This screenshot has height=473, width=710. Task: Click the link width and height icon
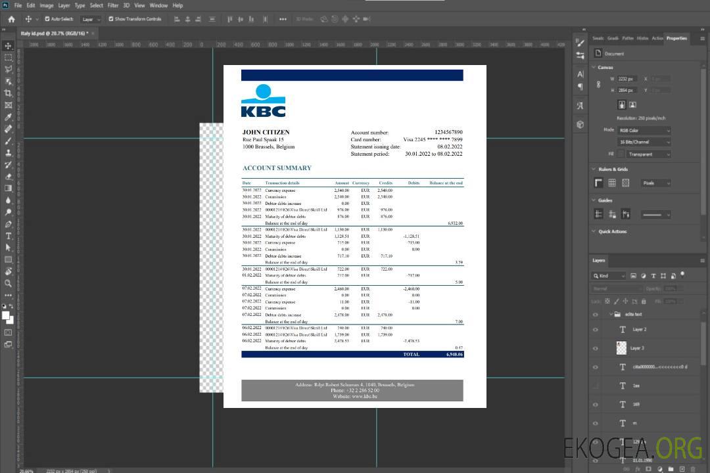click(598, 85)
